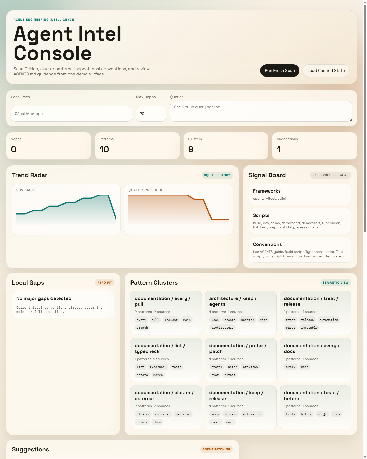Click the 'immutable' keyword tag
Screen dimensions: 367x459
[x=309, y=328]
